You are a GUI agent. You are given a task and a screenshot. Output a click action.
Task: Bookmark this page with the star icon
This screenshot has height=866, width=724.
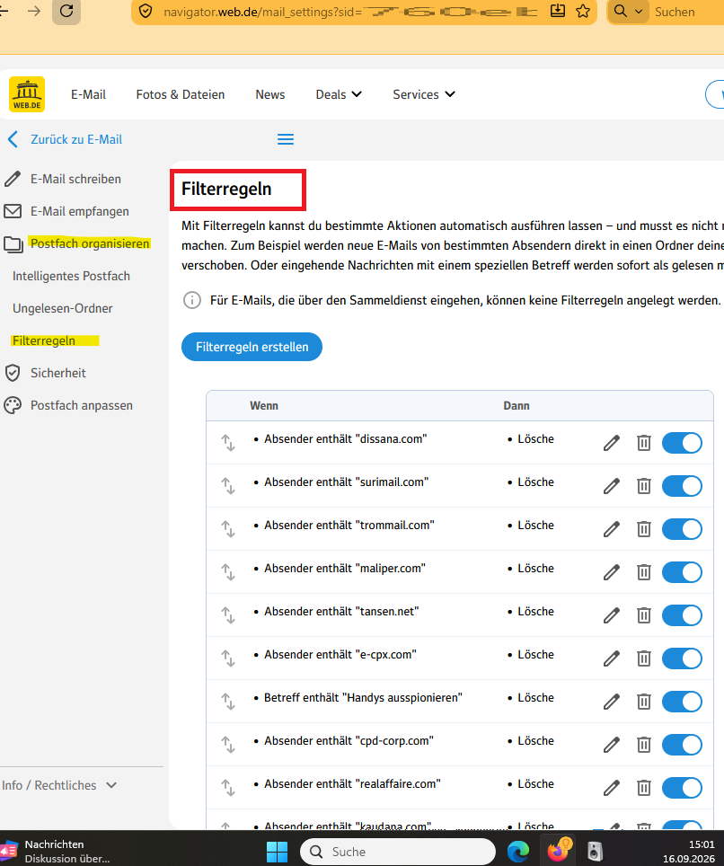click(x=583, y=11)
